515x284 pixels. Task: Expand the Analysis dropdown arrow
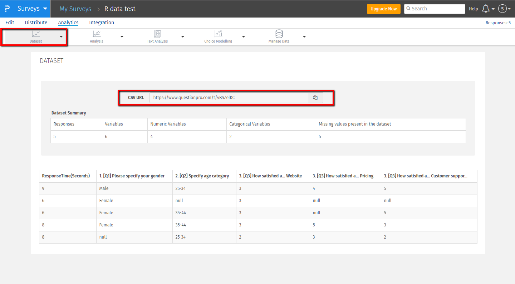(122, 37)
